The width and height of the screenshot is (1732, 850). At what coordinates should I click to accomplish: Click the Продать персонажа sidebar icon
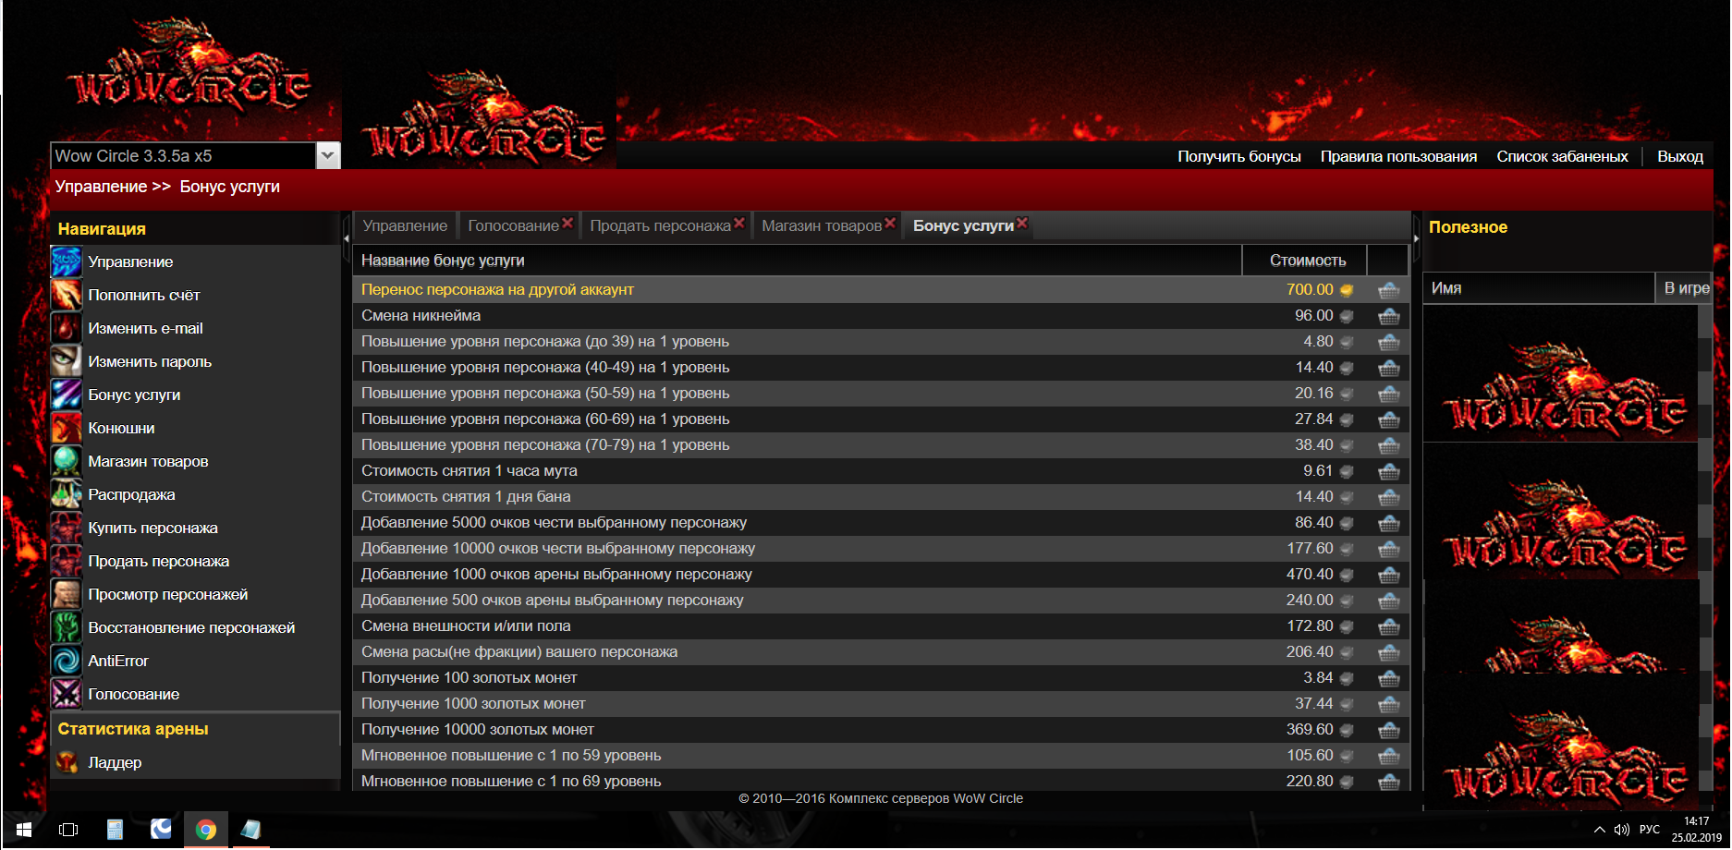click(67, 562)
